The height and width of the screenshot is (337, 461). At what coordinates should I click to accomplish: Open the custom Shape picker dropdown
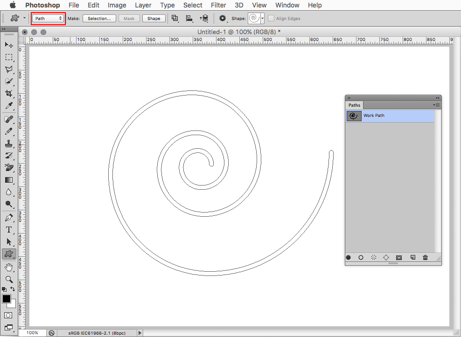(262, 19)
